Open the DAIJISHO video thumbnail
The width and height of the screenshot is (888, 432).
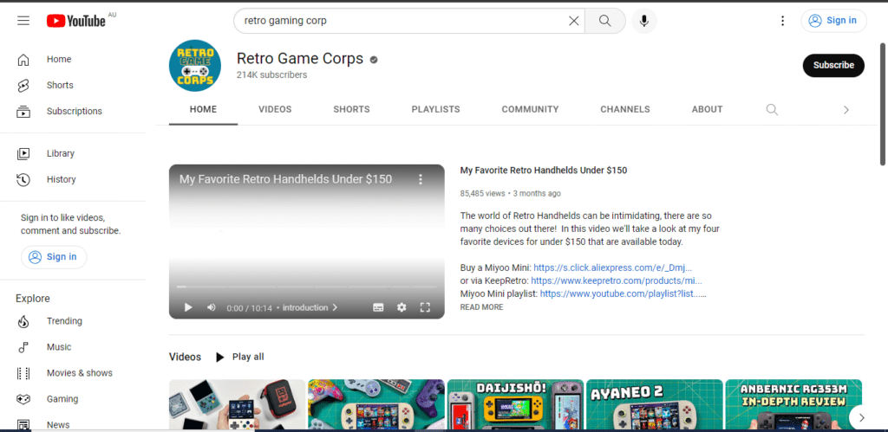pos(515,404)
